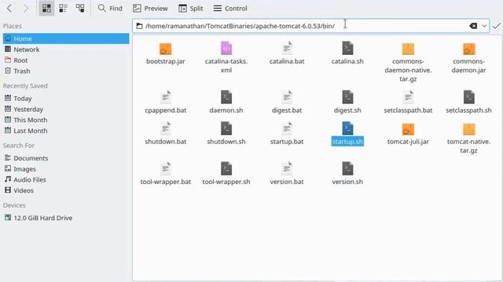Select Home in Places
The height and width of the screenshot is (282, 503).
tap(66, 38)
